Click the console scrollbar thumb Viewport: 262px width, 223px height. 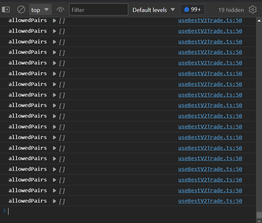point(259,215)
